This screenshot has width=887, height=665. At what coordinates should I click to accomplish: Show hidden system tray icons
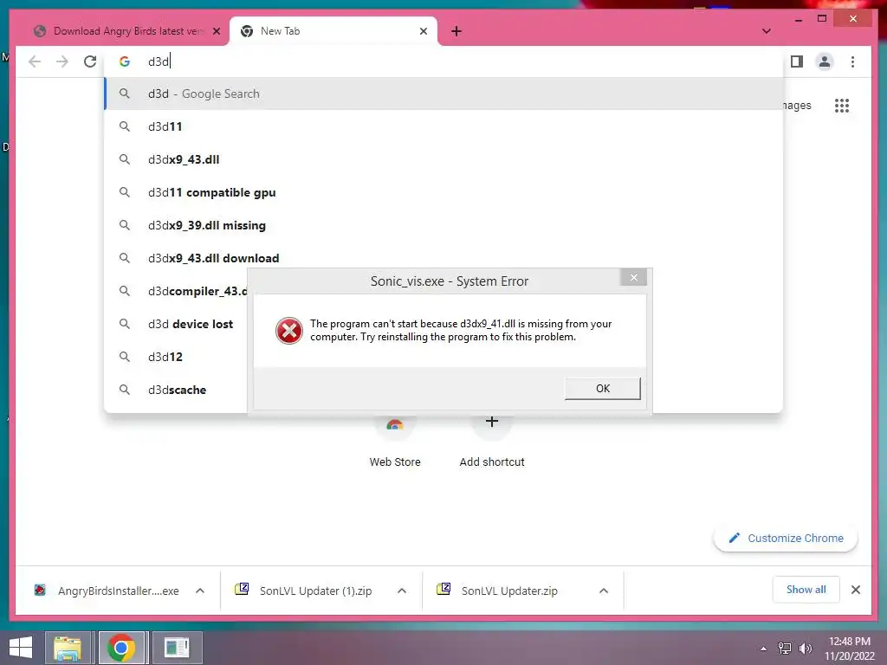pyautogui.click(x=764, y=649)
